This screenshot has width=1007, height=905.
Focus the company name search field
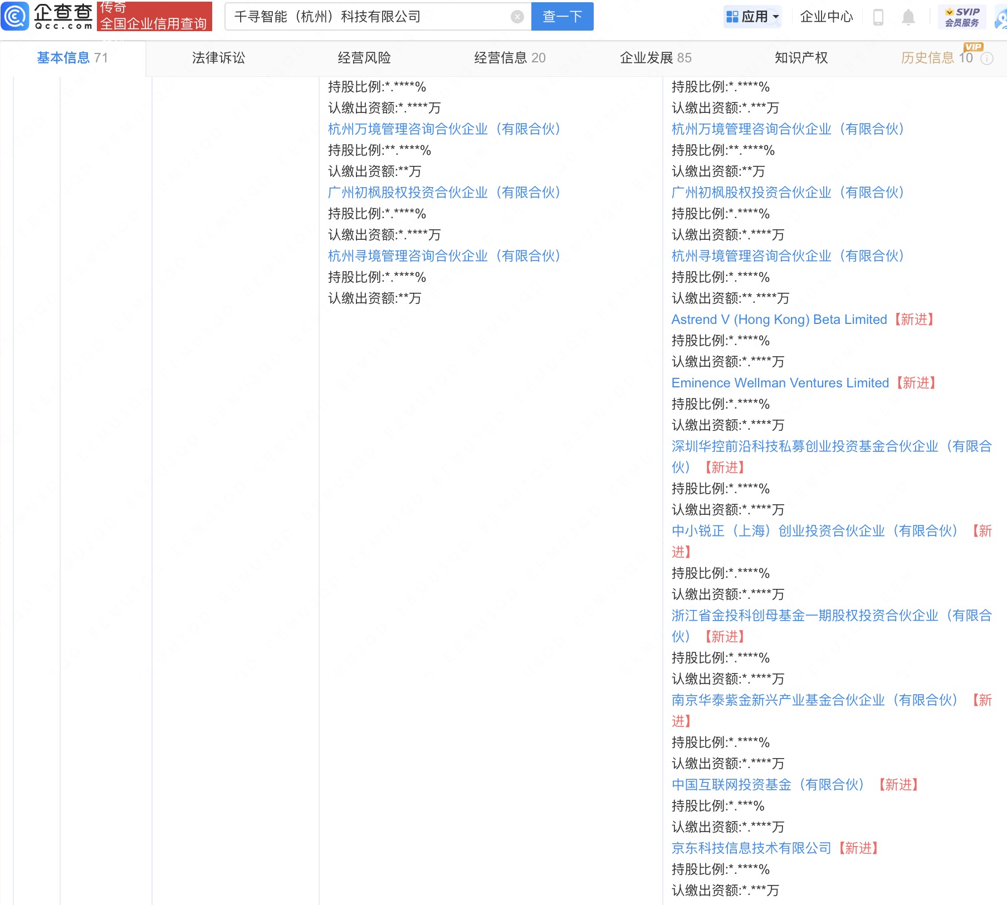pos(368,17)
